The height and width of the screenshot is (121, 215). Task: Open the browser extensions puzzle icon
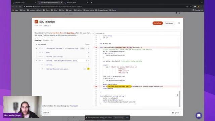(195, 6)
